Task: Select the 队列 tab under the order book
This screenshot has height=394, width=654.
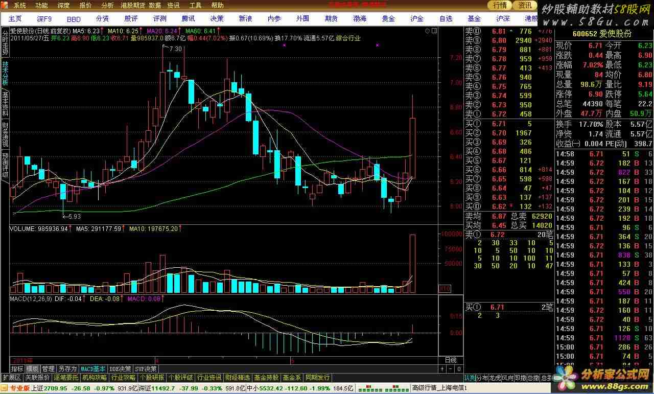Action: tap(470, 378)
